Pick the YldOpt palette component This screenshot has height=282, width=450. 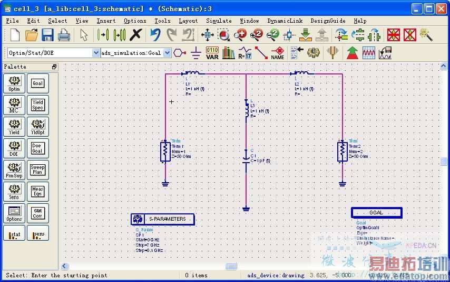tap(37, 127)
